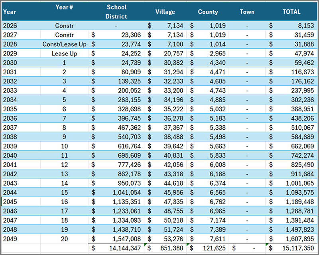Select the year 2049 cell
The height and width of the screenshot is (255, 319).
point(10,239)
